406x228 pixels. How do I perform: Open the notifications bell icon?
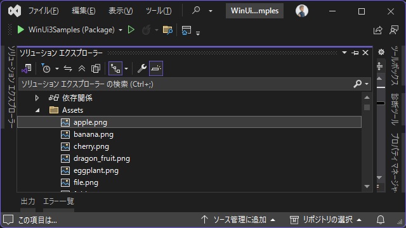381,220
